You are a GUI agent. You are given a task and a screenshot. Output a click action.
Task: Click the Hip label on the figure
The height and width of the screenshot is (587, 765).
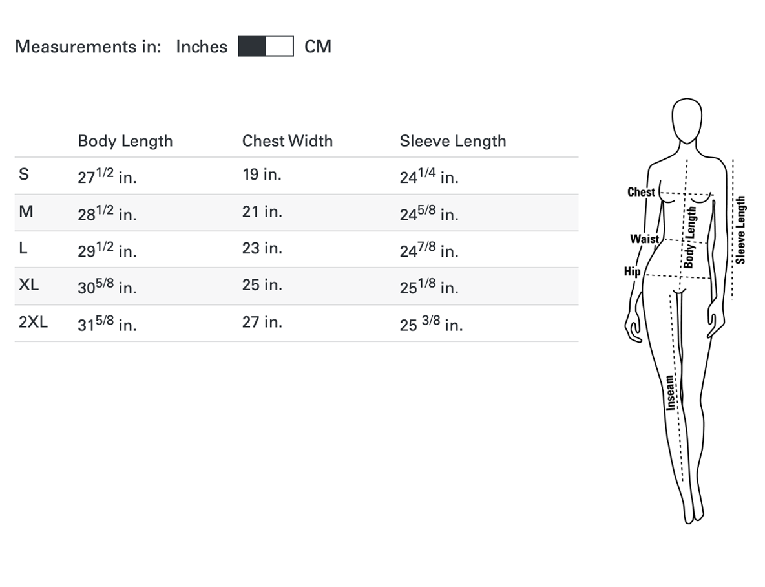[x=633, y=272]
